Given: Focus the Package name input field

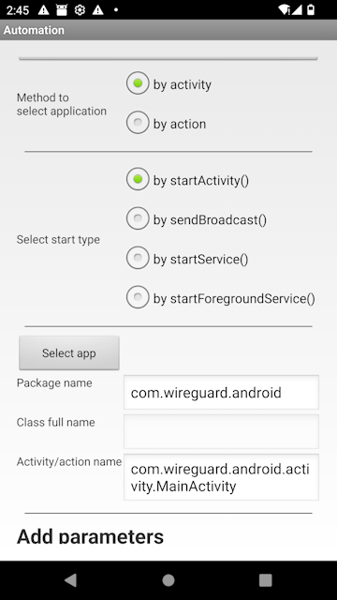Looking at the screenshot, I should [221, 392].
